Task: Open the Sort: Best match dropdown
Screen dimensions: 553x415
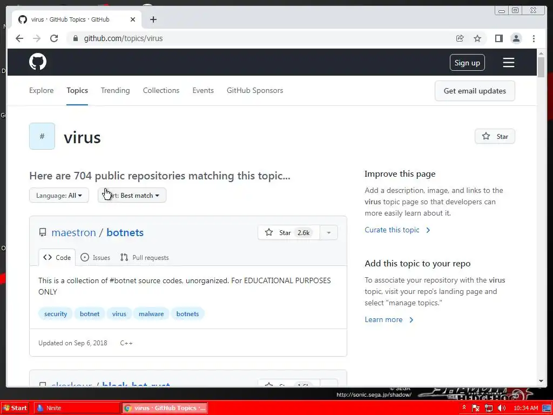Action: pyautogui.click(x=132, y=196)
